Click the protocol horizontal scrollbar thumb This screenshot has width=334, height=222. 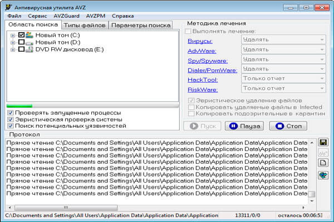tap(66, 208)
